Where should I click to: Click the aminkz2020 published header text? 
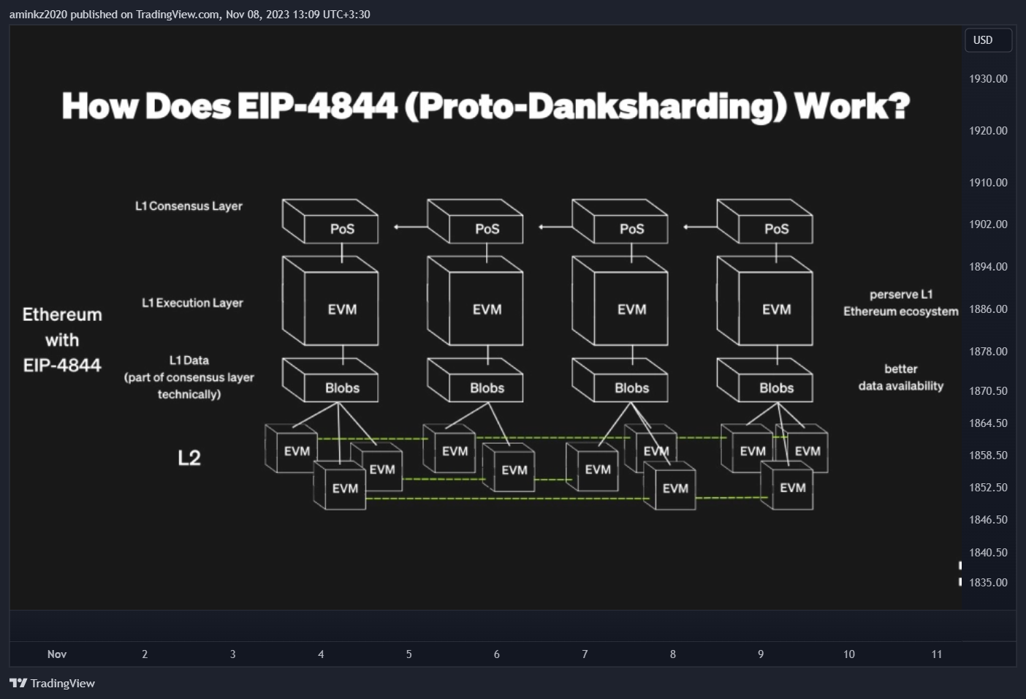pyautogui.click(x=189, y=15)
